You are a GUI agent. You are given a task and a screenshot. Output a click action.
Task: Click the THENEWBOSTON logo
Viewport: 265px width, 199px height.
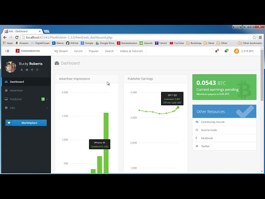click(28, 51)
